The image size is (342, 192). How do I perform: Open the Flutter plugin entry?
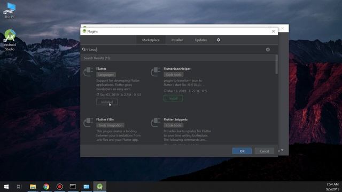pyautogui.click(x=101, y=69)
